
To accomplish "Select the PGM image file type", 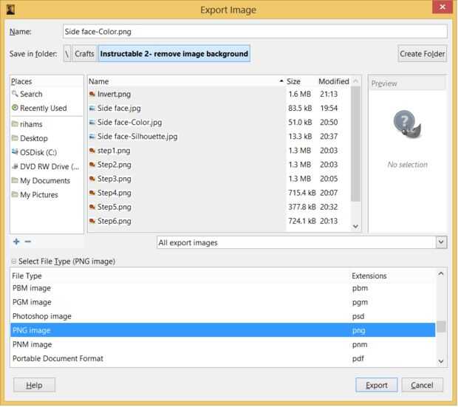I will 223,302.
